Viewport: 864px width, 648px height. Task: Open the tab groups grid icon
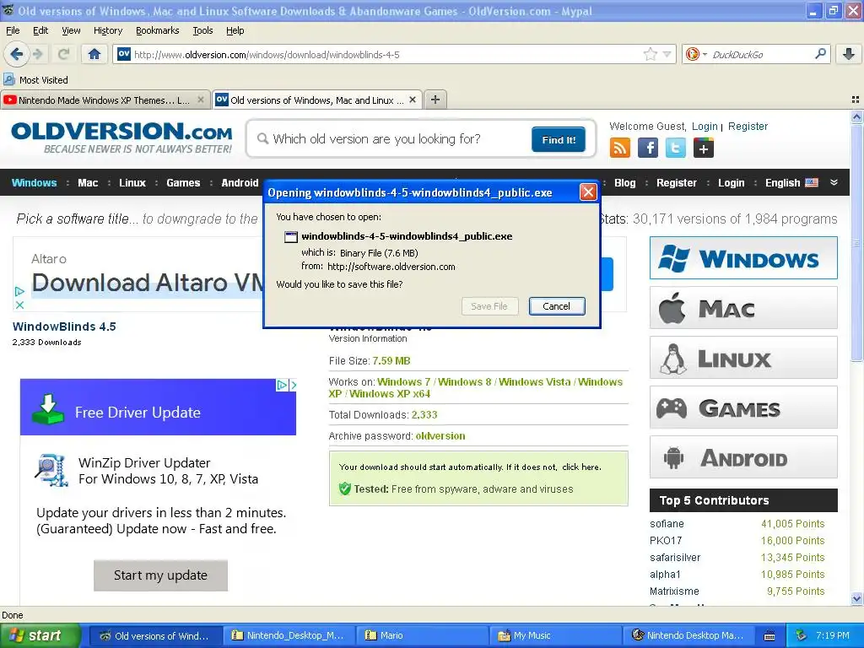(856, 100)
